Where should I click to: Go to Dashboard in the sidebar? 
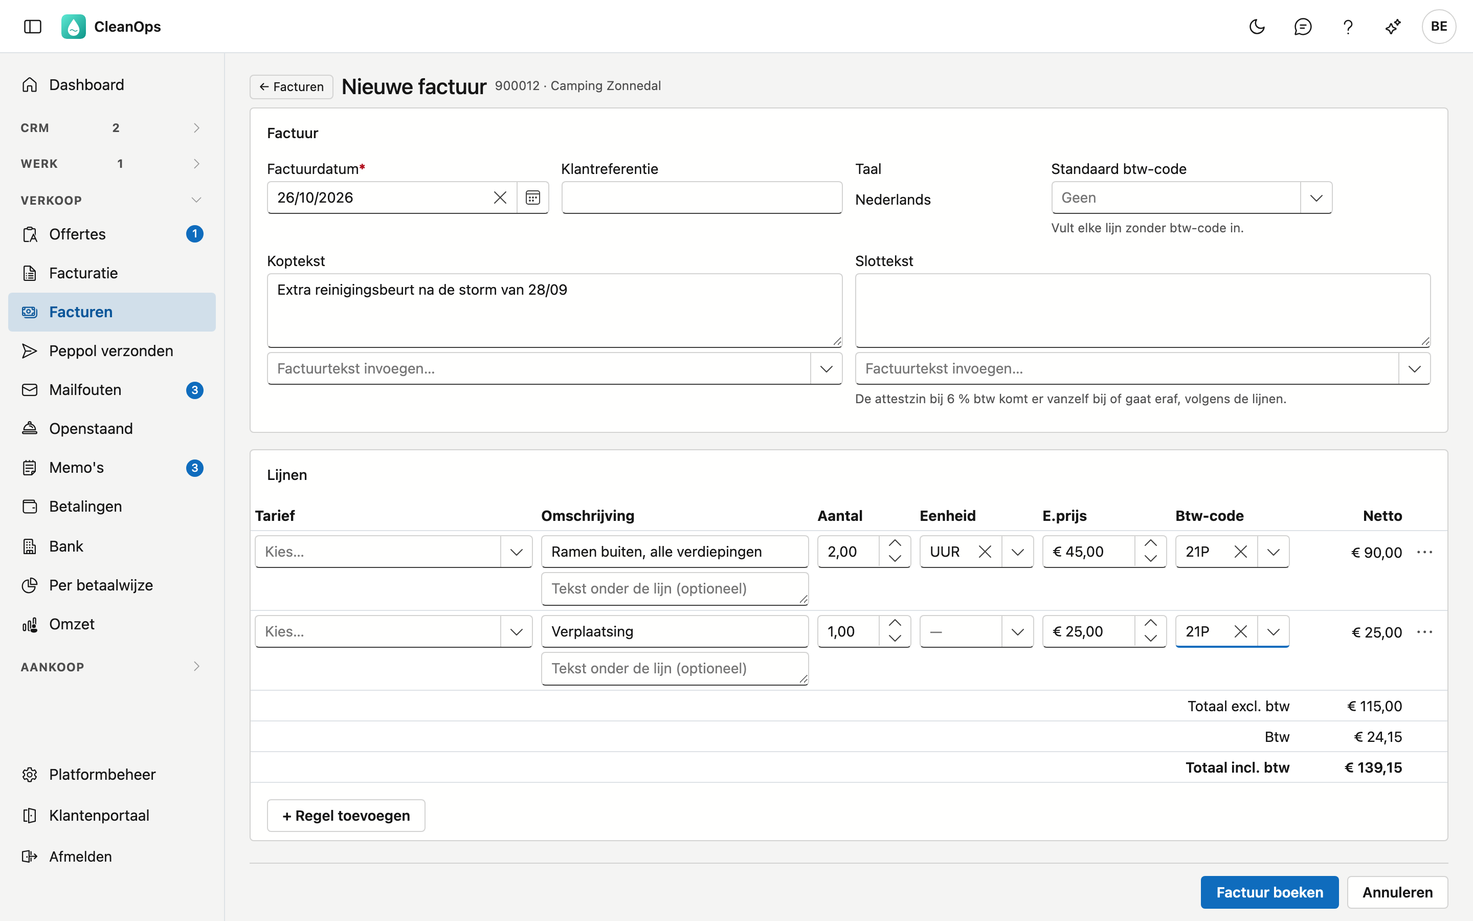pyautogui.click(x=112, y=84)
